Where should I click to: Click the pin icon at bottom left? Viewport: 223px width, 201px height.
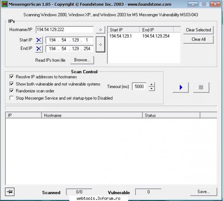pyautogui.click(x=10, y=192)
